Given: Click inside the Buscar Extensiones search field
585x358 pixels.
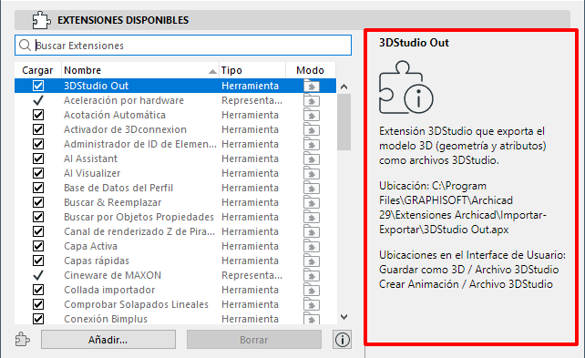Looking at the screenshot, I should coord(183,46).
